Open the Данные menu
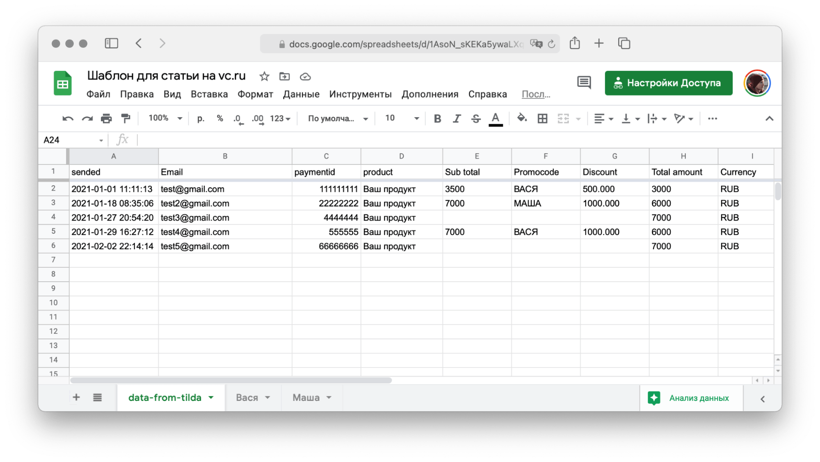Image resolution: width=820 pixels, height=462 pixels. pyautogui.click(x=301, y=94)
